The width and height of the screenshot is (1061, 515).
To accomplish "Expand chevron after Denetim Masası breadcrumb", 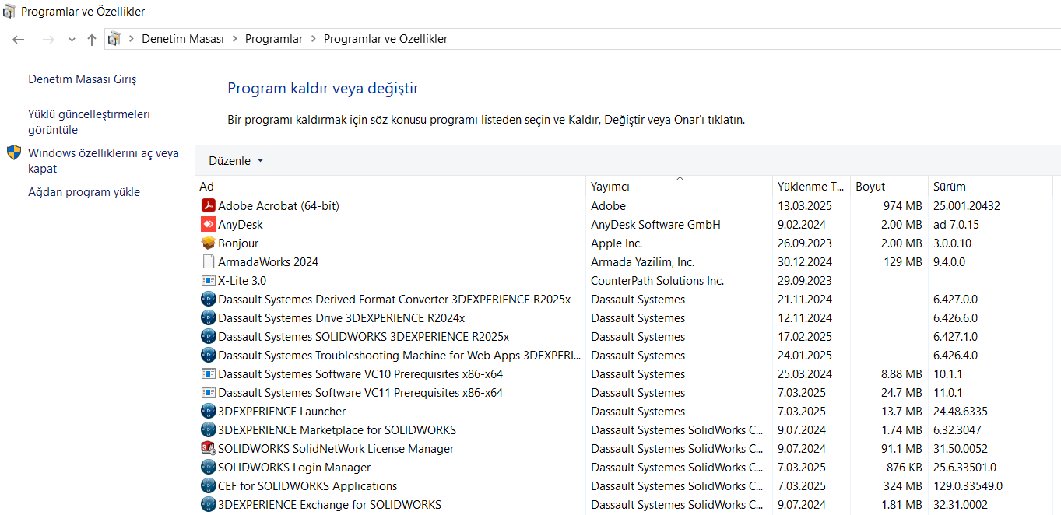I will (x=234, y=39).
